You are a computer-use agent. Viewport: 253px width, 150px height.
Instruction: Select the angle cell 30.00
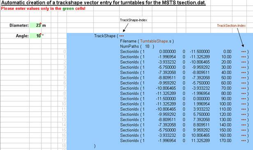click(x=226, y=67)
